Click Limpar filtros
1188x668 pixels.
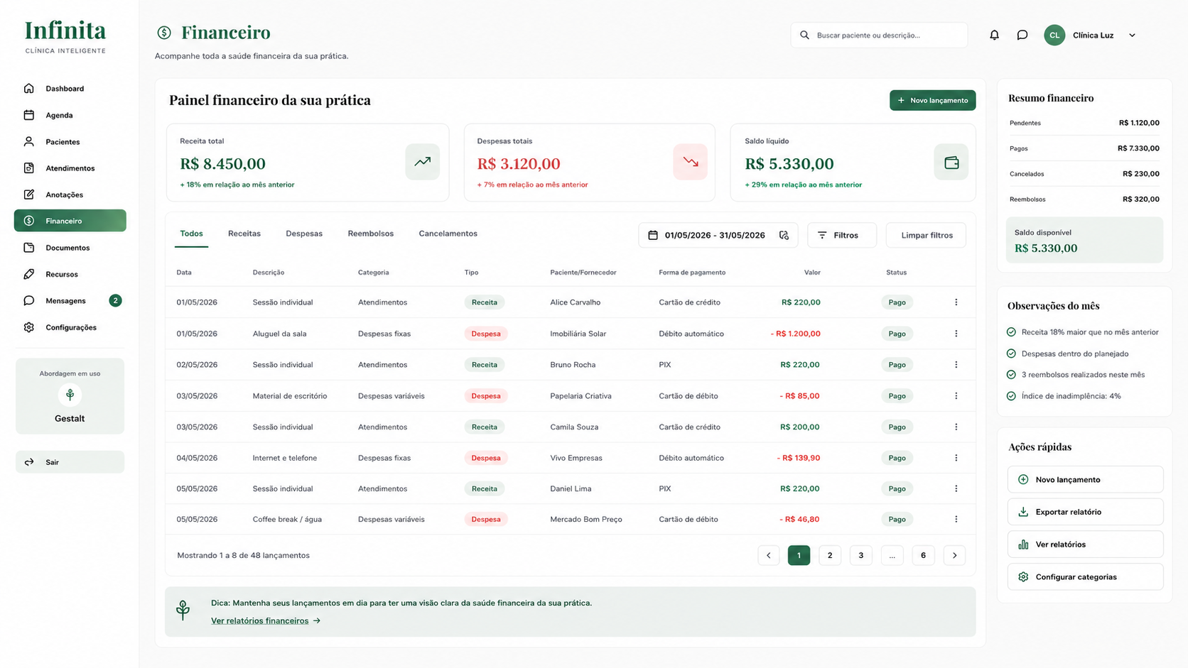926,235
